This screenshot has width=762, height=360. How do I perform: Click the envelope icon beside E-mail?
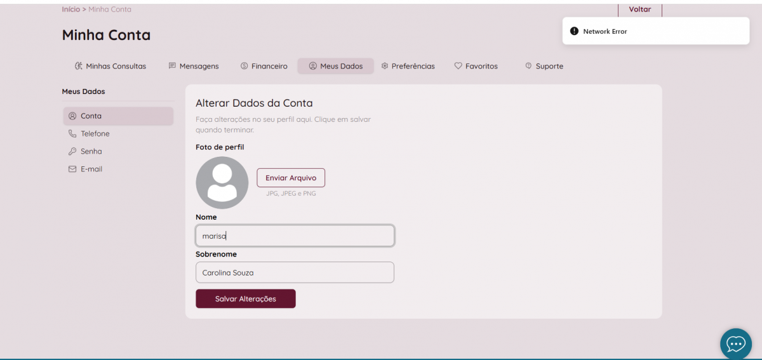(x=72, y=170)
